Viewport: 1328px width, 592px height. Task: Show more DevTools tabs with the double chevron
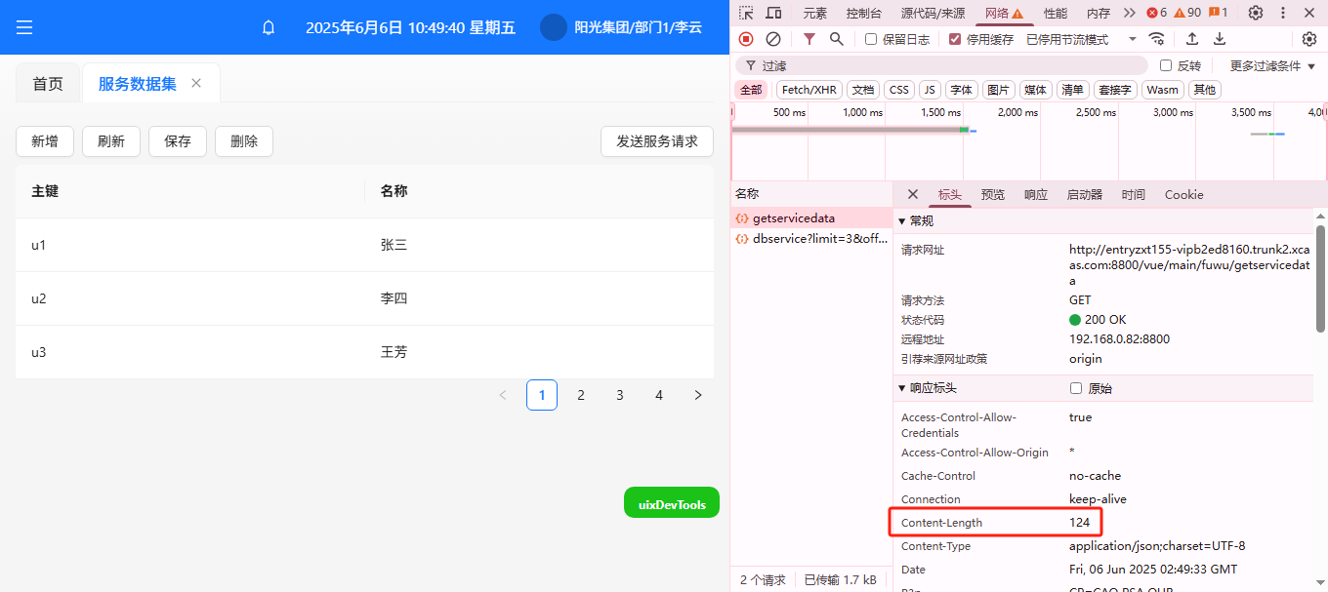coord(1130,13)
